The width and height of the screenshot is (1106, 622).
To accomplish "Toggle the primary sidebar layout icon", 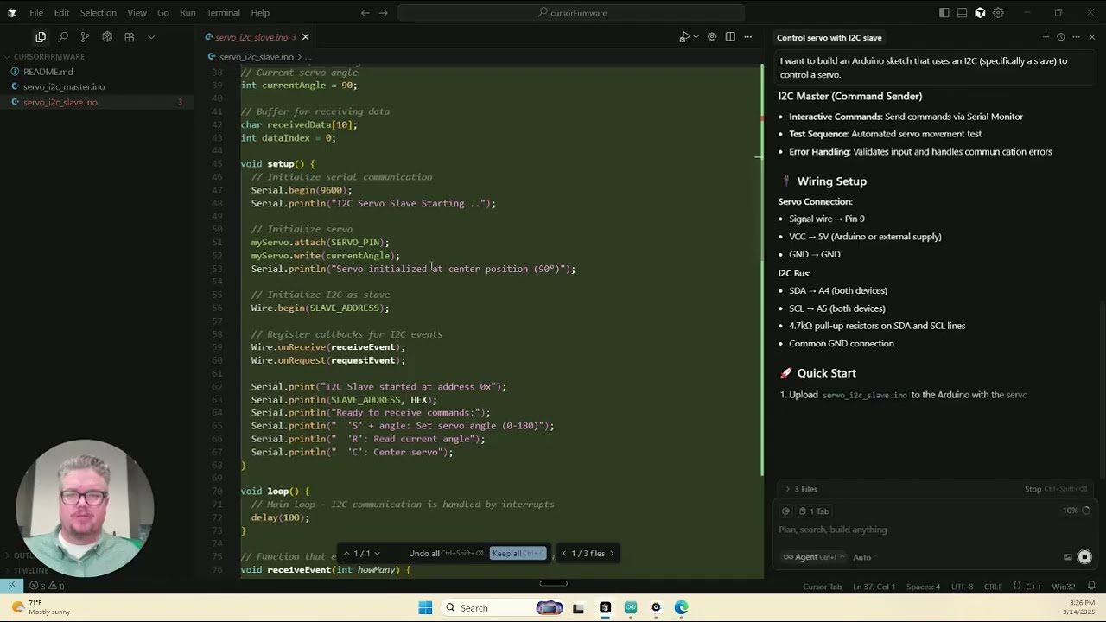I will click(x=944, y=13).
